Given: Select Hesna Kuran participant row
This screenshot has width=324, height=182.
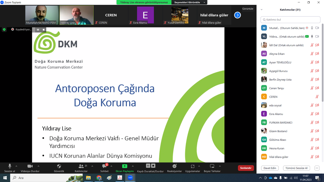Looking at the screenshot, I should click(x=290, y=148).
